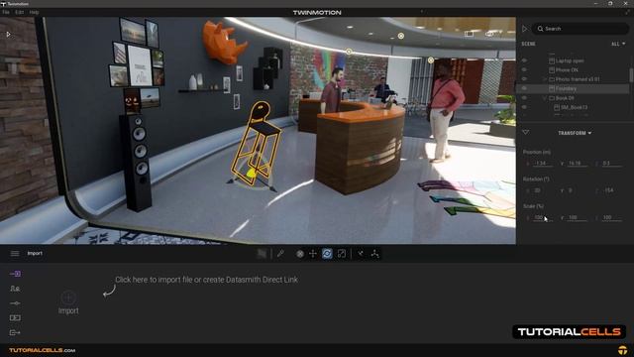
Task: Toggle visibility of the highlighted scene item
Action: [524, 88]
